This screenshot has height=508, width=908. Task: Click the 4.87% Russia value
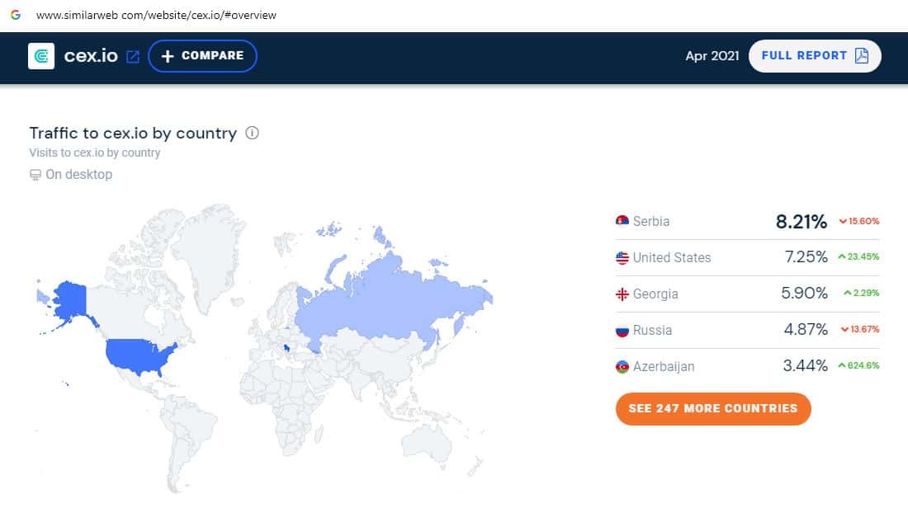806,330
